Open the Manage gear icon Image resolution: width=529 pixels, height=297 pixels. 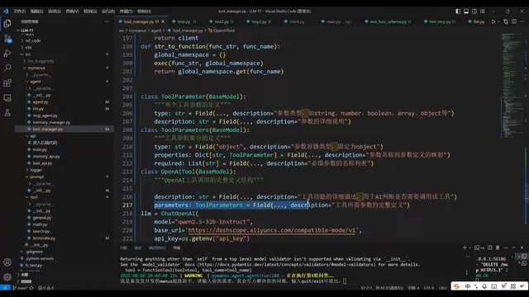[7, 277]
